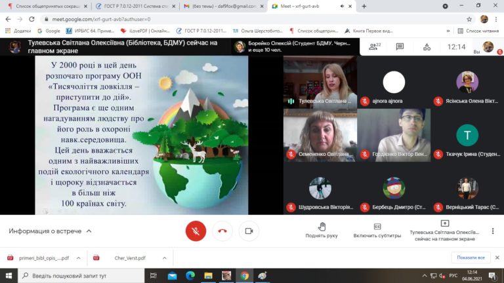Open the notification center icon
The width and height of the screenshot is (504, 283).
[492, 276]
